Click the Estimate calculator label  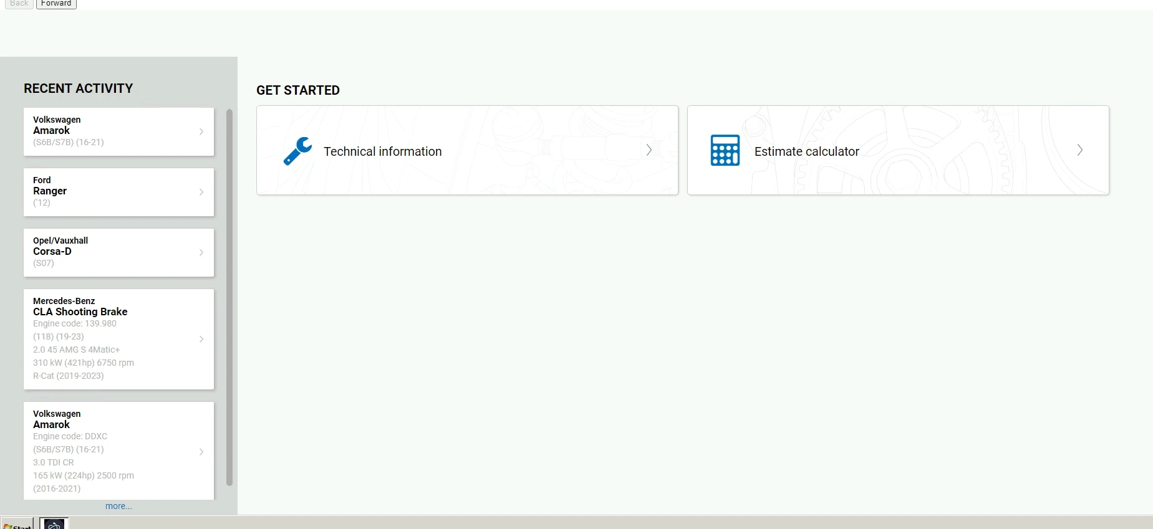coord(806,151)
